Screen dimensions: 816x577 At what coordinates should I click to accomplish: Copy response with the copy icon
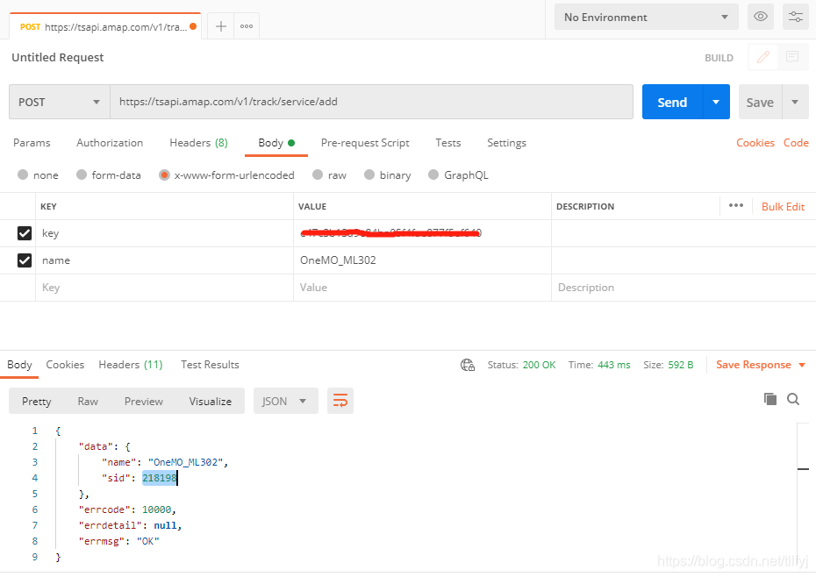click(x=770, y=399)
